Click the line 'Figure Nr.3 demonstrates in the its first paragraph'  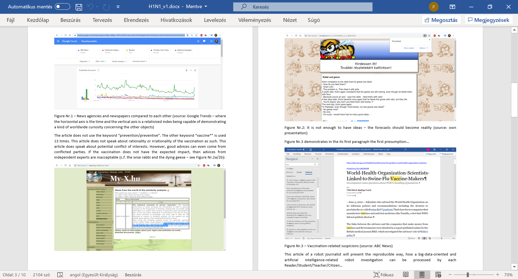[347, 142]
